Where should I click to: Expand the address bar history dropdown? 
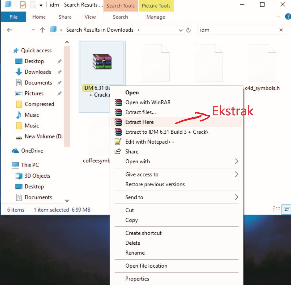tap(181, 30)
